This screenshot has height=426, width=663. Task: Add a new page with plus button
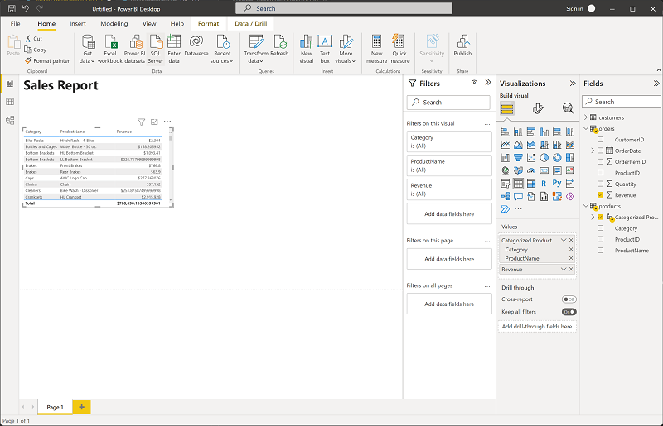[x=81, y=408]
